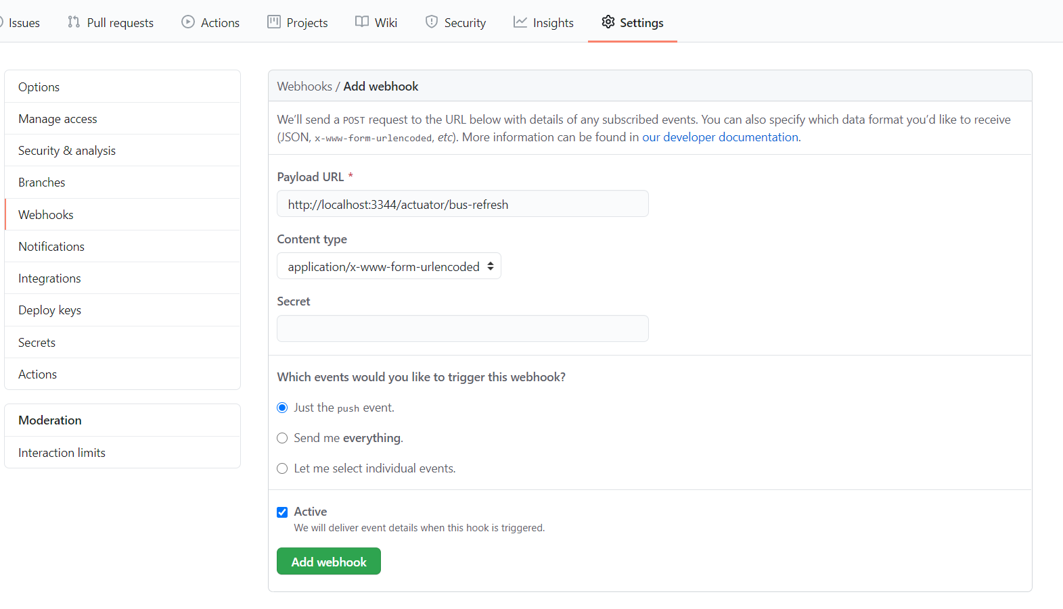Click into the Payload URL field
This screenshot has width=1063, height=609.
(463, 204)
